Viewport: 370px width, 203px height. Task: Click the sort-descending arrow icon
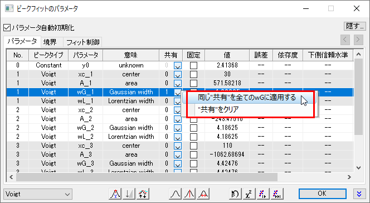pos(129,194)
